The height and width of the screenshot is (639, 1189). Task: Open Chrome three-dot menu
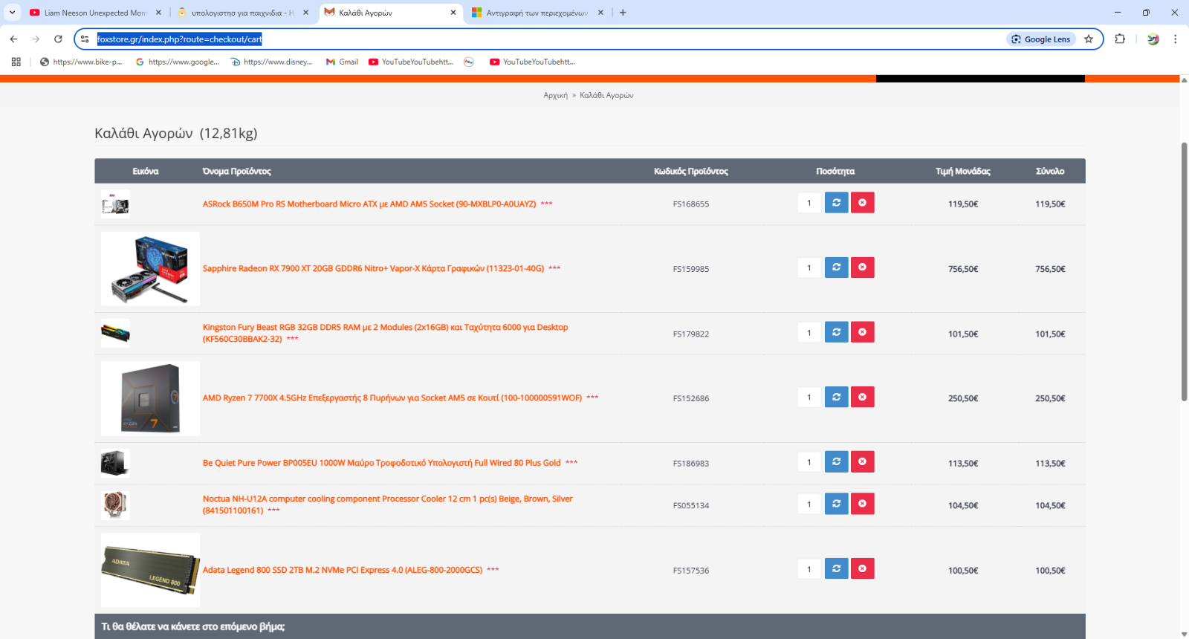point(1175,39)
